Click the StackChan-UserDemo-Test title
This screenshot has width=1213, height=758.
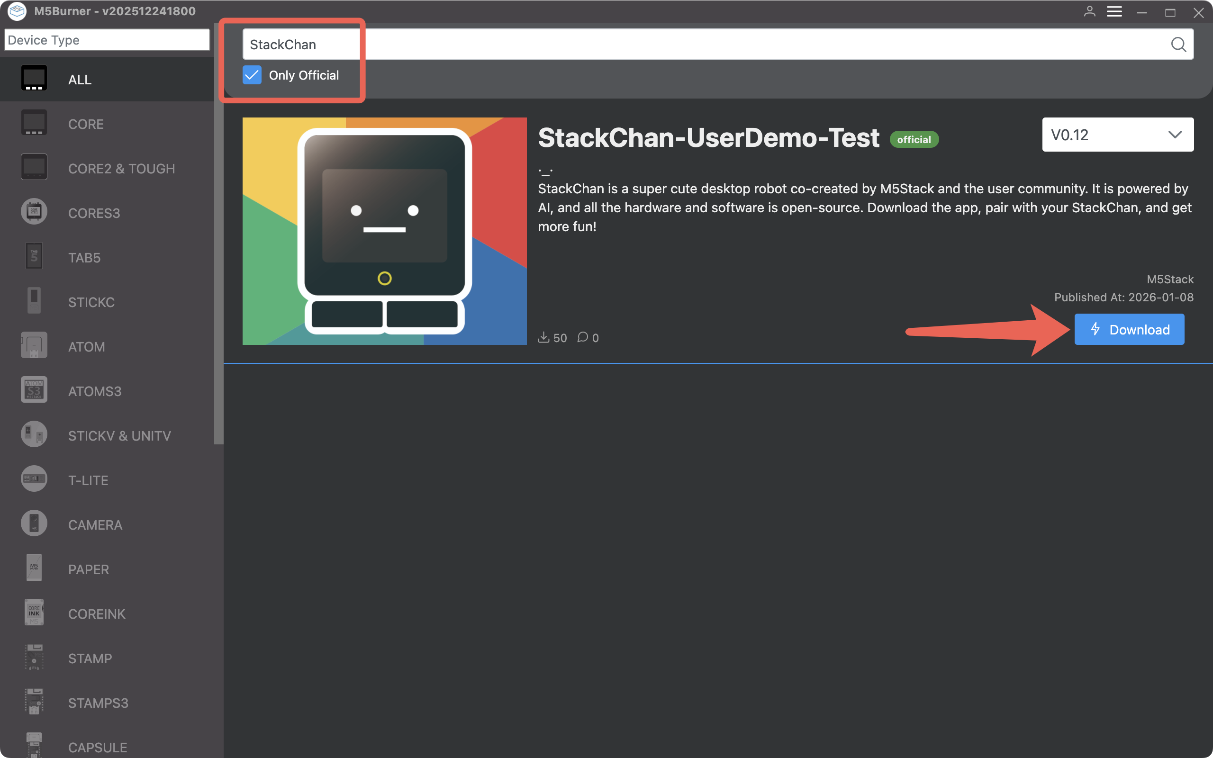708,137
